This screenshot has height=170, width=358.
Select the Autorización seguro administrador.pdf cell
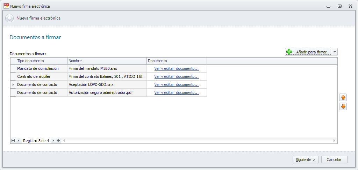click(107, 93)
